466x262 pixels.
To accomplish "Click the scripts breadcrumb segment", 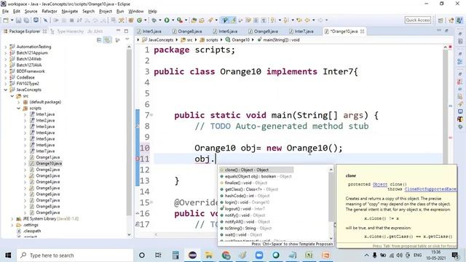I will (x=209, y=40).
